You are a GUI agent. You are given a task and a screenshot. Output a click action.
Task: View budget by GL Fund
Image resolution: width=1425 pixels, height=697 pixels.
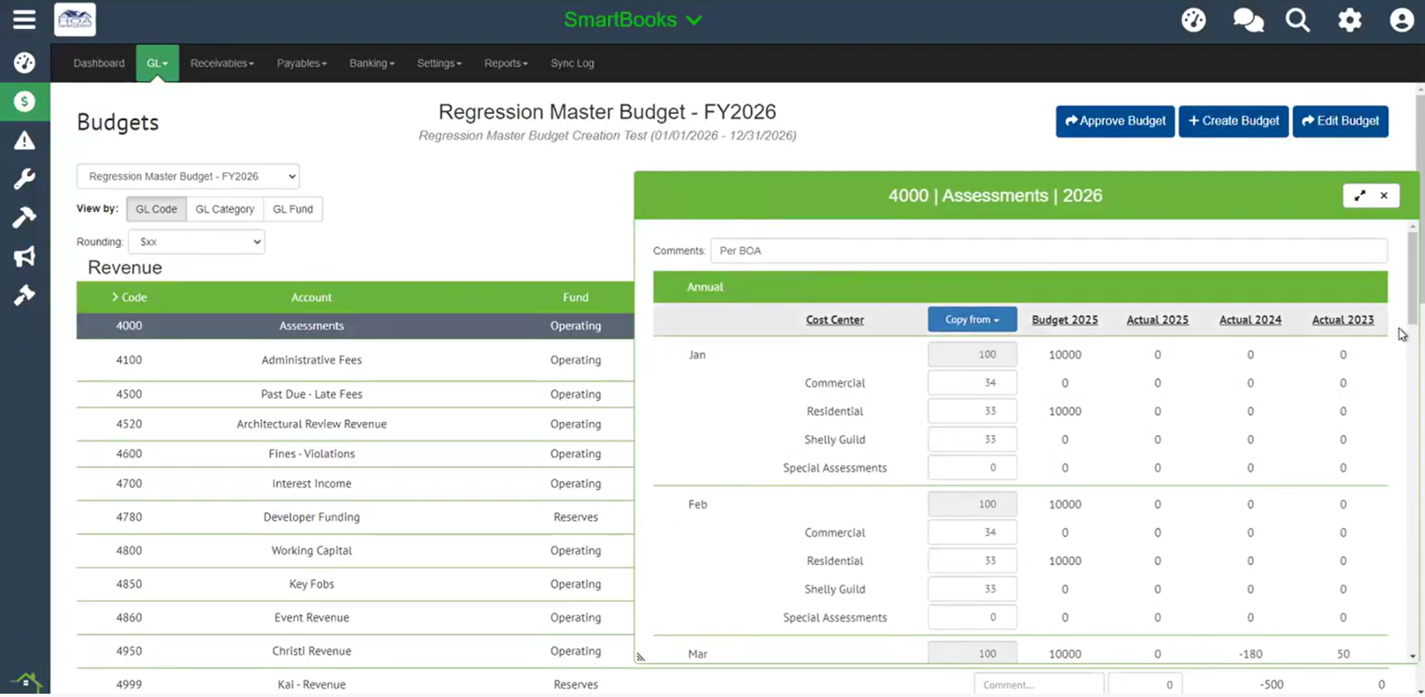pyautogui.click(x=293, y=209)
